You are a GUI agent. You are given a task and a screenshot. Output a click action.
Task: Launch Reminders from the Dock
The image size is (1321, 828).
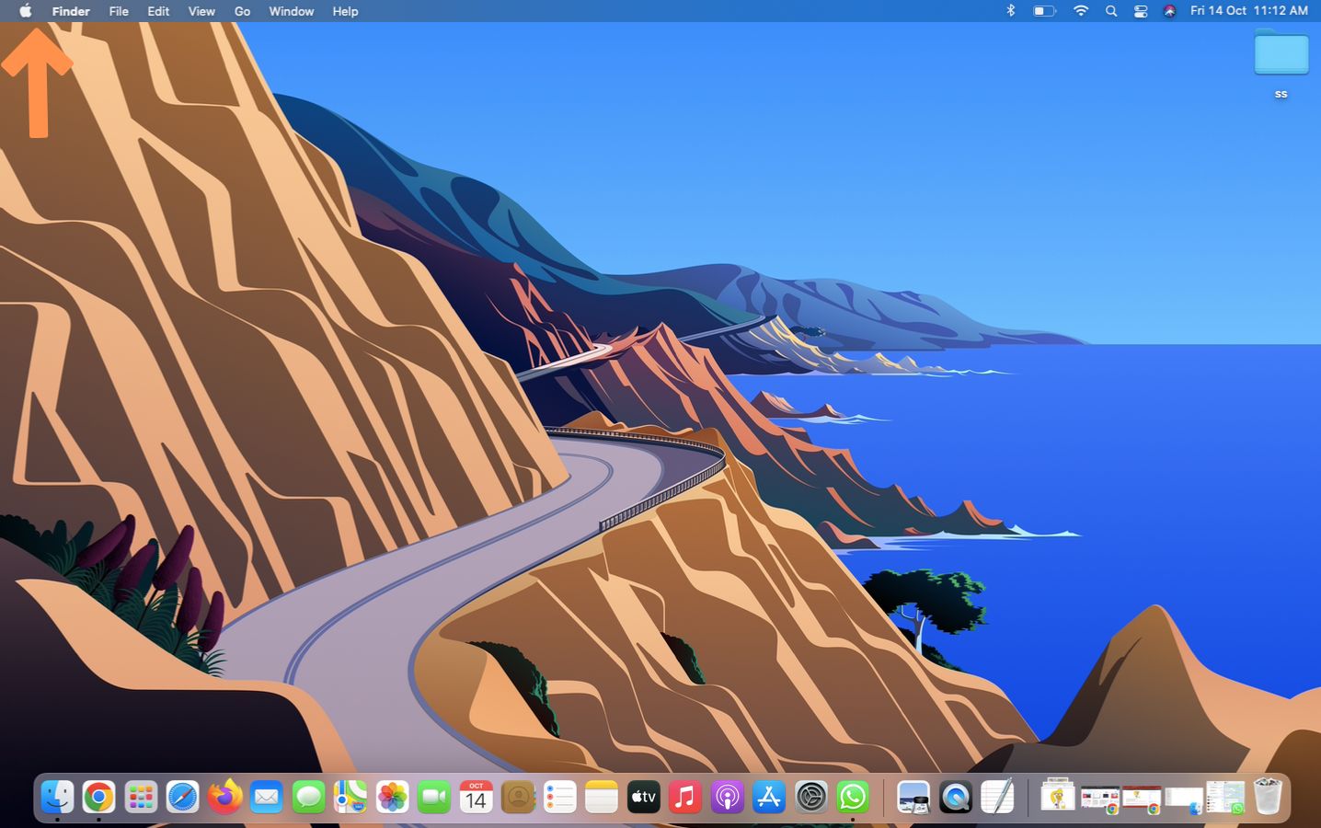559,797
